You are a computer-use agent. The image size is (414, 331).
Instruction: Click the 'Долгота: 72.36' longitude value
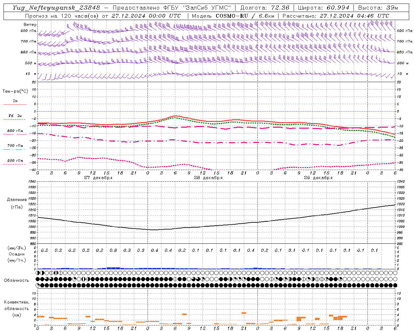265,8
